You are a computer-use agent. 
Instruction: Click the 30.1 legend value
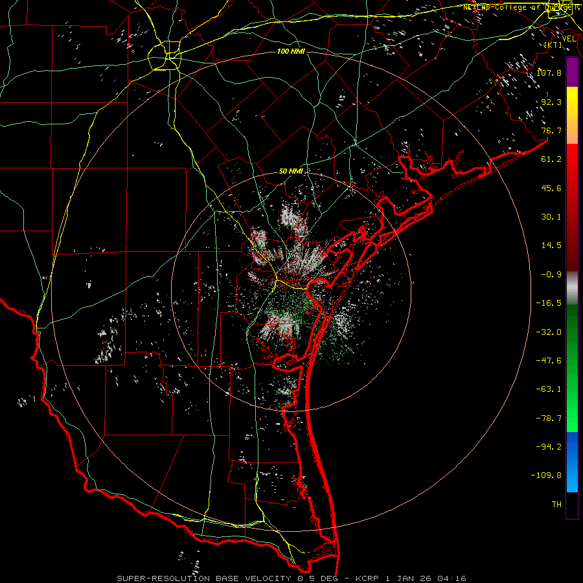[x=551, y=217]
